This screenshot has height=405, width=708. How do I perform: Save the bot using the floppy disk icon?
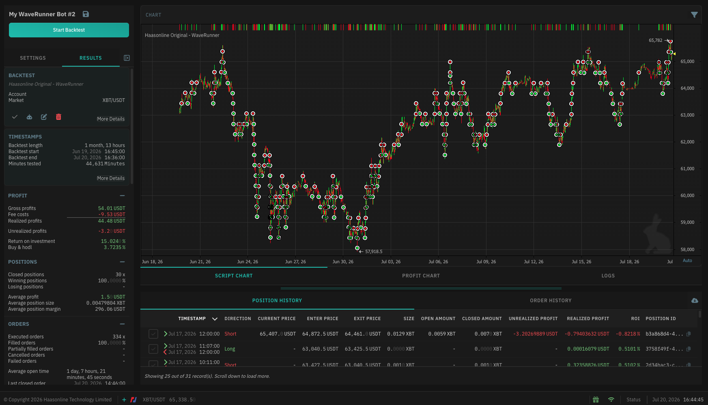pyautogui.click(x=86, y=14)
